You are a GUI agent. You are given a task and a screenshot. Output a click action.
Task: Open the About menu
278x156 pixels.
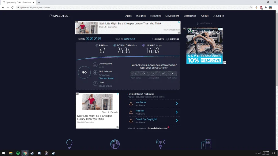(x=205, y=16)
